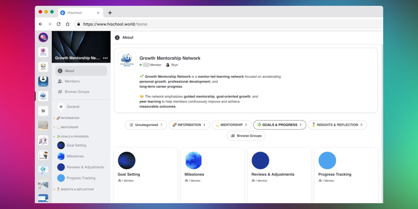Select the INSIGHTS & REFLECTION filter pill
This screenshot has height=209, width=418.
point(337,125)
